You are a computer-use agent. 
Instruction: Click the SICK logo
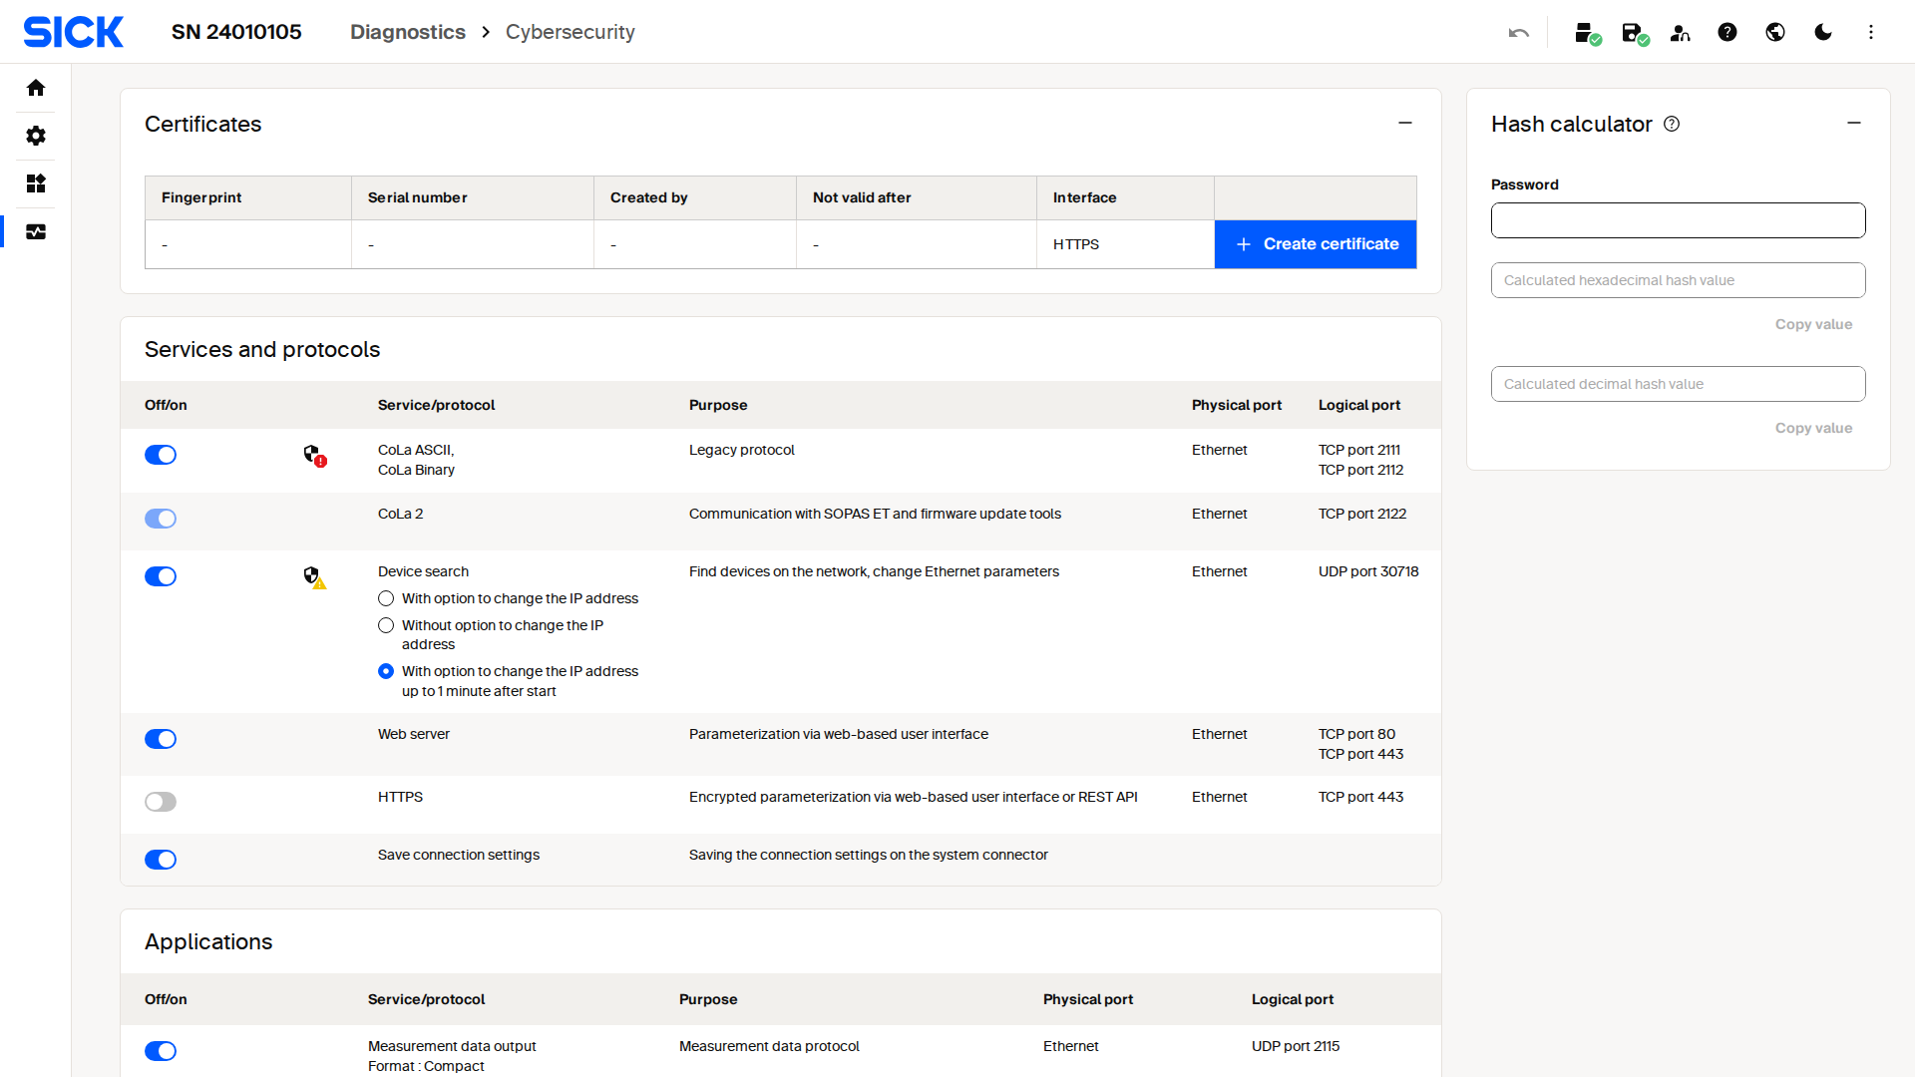click(x=74, y=32)
